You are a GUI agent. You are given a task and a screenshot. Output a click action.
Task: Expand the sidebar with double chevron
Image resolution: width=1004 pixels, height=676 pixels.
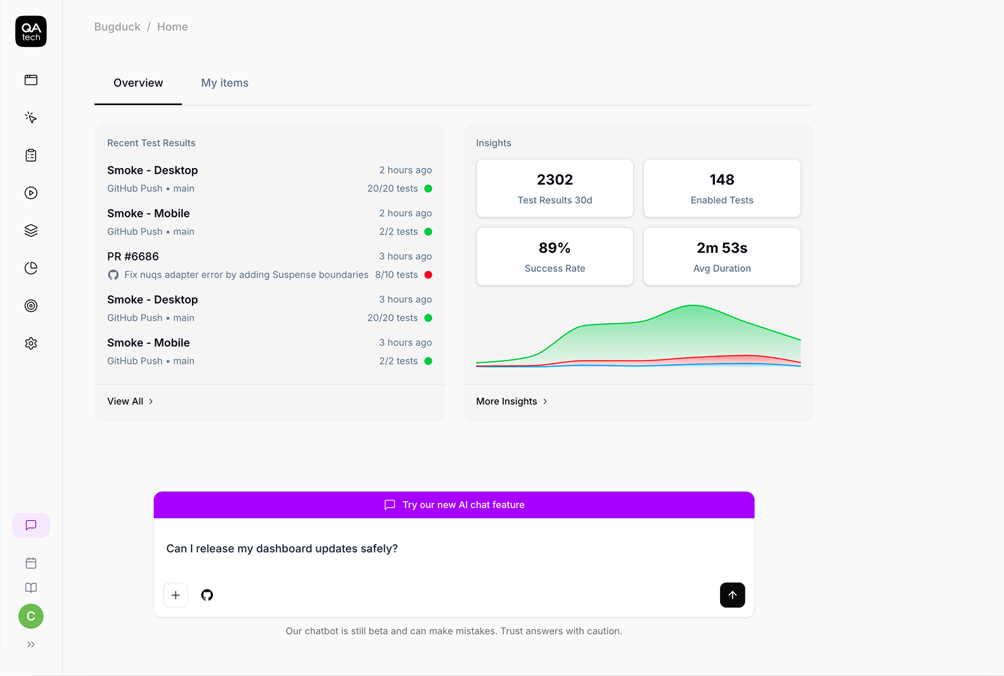click(31, 644)
